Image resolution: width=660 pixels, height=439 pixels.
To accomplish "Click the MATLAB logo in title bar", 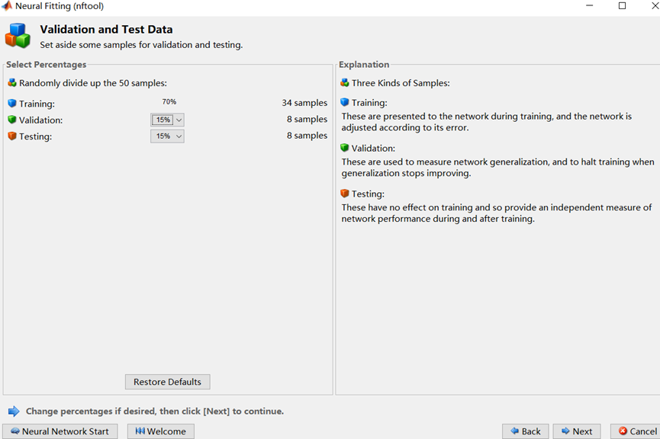I will [7, 6].
